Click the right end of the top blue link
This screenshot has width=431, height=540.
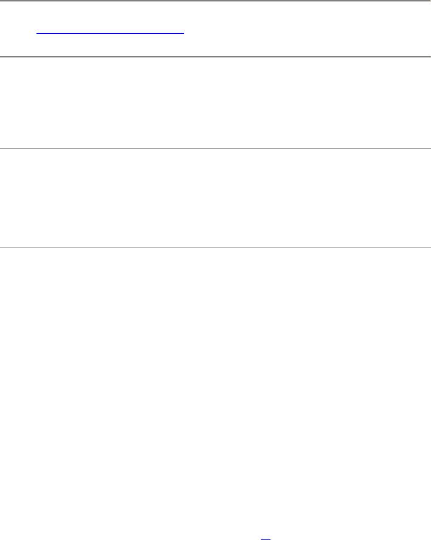coord(182,31)
